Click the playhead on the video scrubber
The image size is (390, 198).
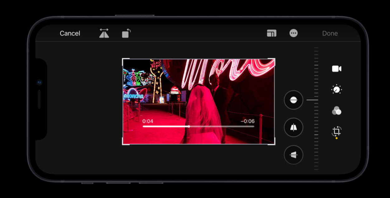189,126
